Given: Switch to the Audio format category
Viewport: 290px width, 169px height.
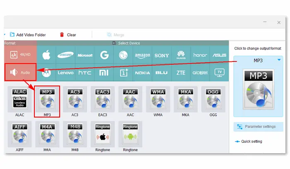Looking at the screenshot, I should tap(20, 72).
